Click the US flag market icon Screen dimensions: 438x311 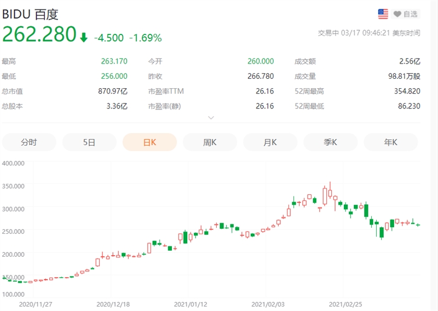click(383, 14)
